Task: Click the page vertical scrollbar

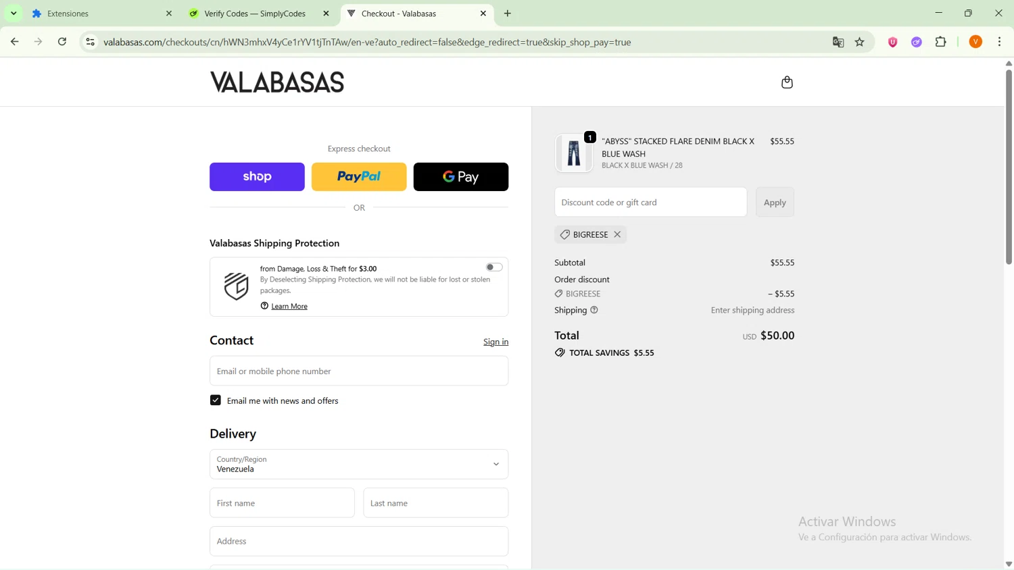Action: click(x=1009, y=165)
